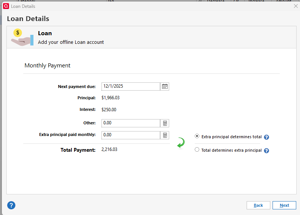Open calendar picker for next payment date

coord(165,87)
